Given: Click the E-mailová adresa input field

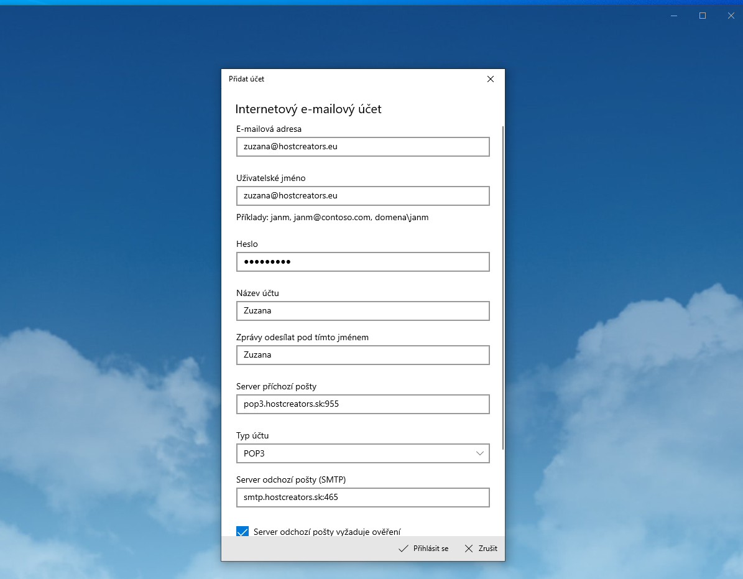Looking at the screenshot, I should (x=363, y=147).
